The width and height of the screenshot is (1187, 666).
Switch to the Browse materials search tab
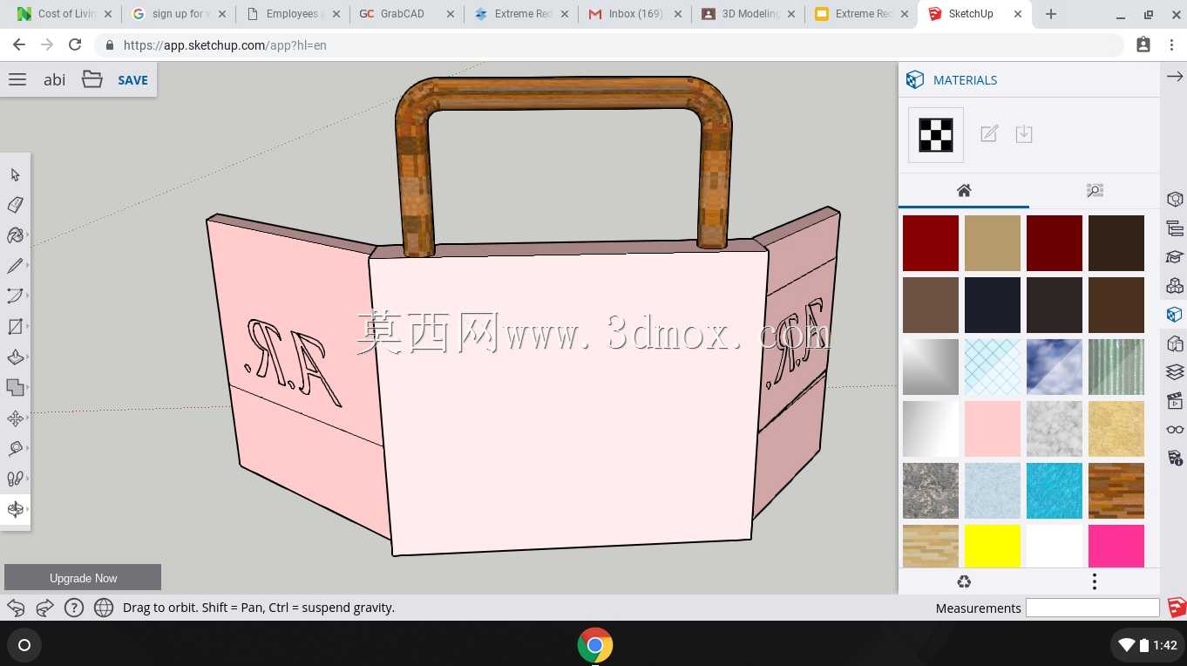1095,190
